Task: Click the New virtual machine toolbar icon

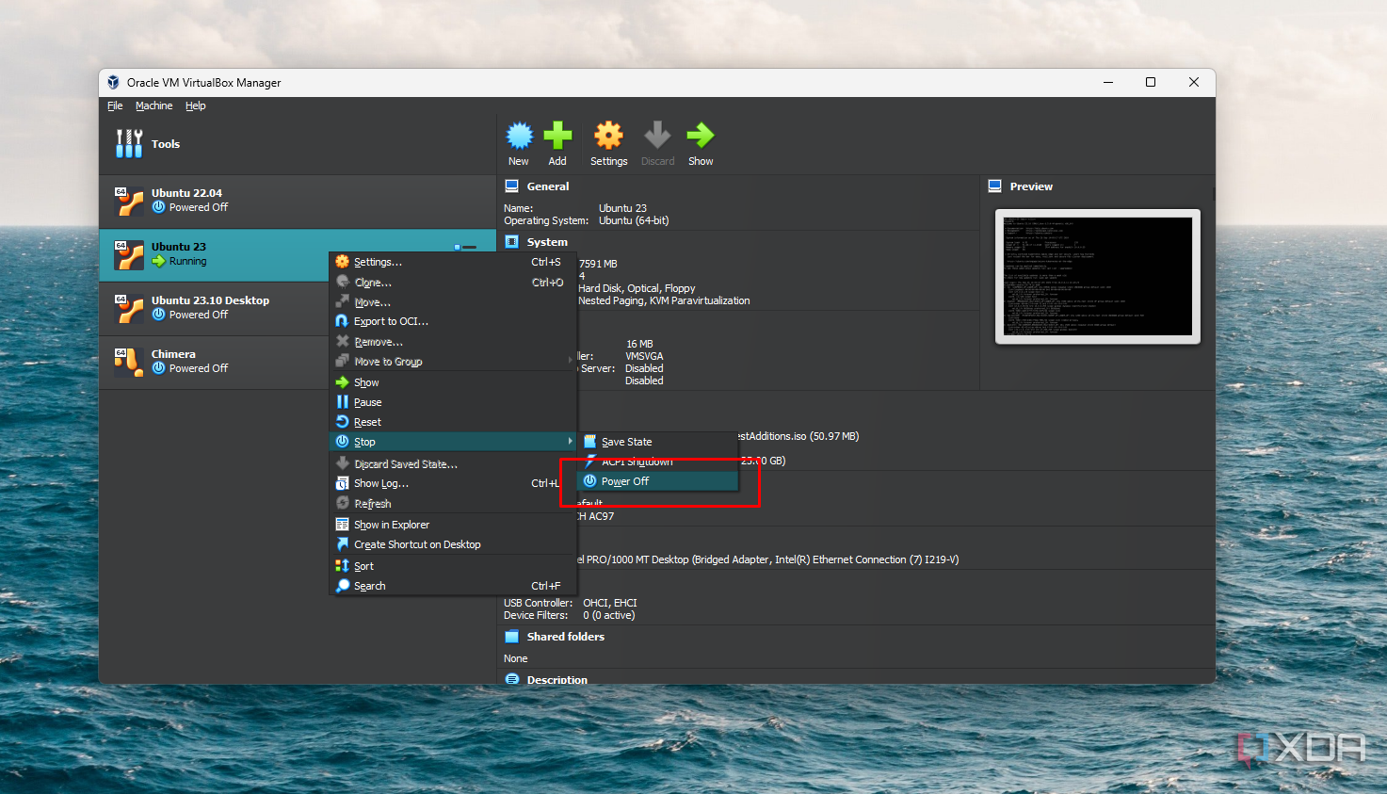Action: tap(519, 137)
